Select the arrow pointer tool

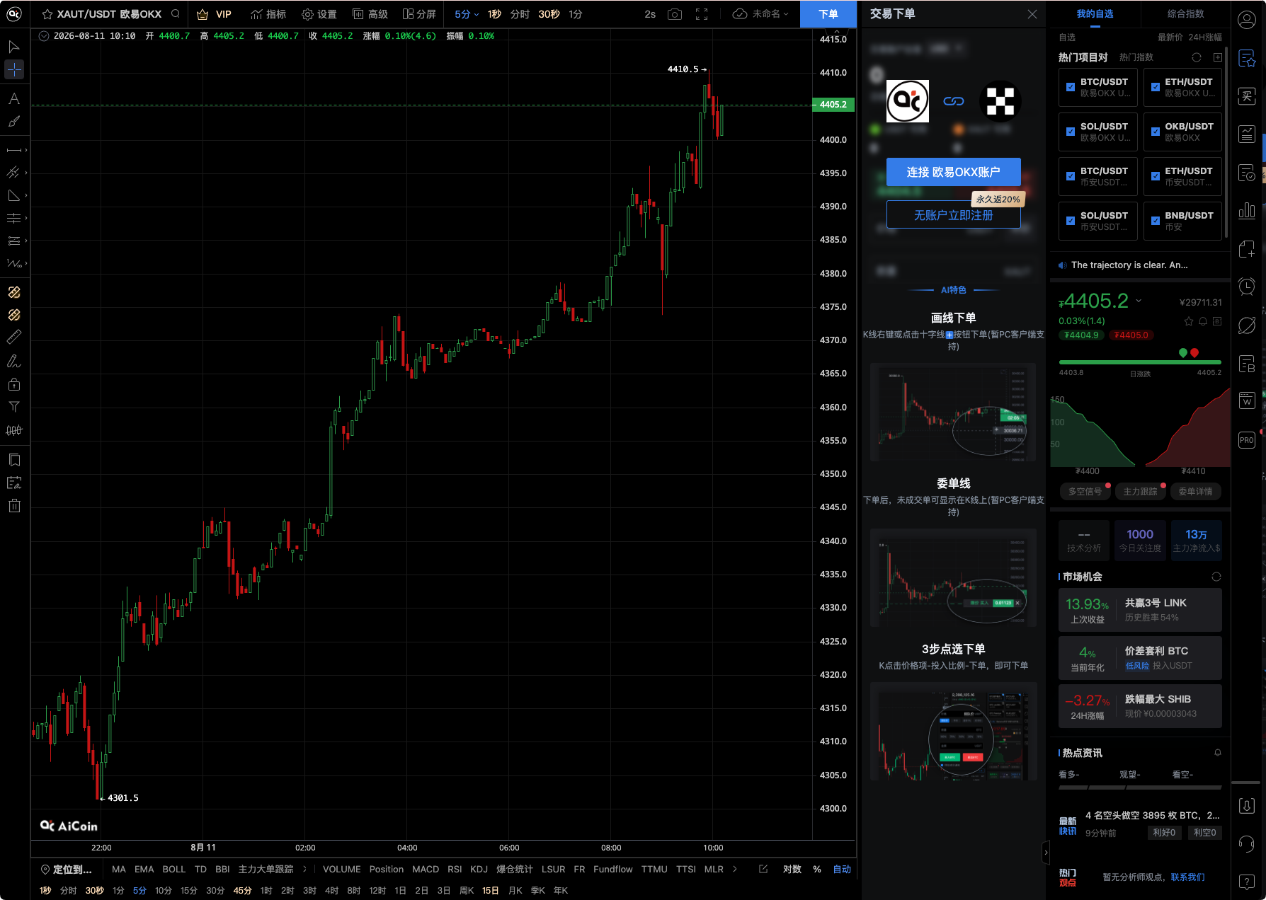14,47
